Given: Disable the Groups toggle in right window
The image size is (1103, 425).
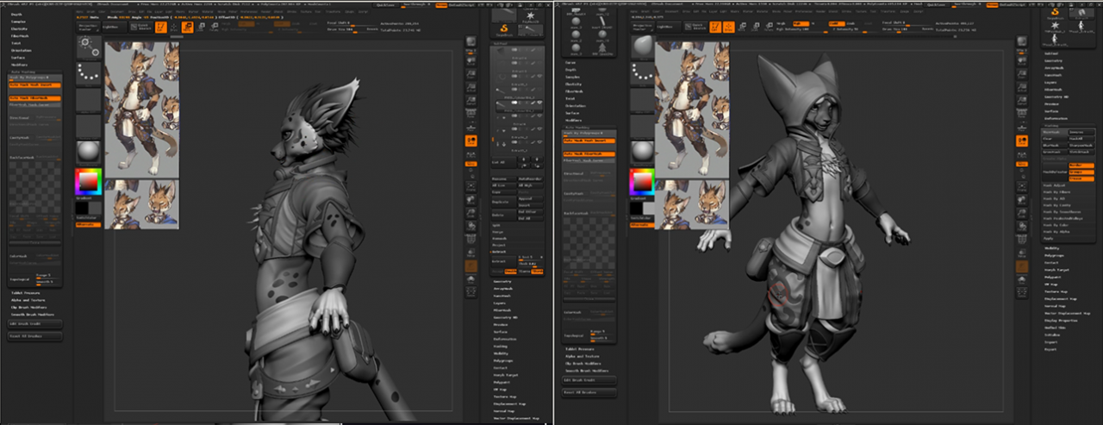Looking at the screenshot, I should tap(1081, 172).
